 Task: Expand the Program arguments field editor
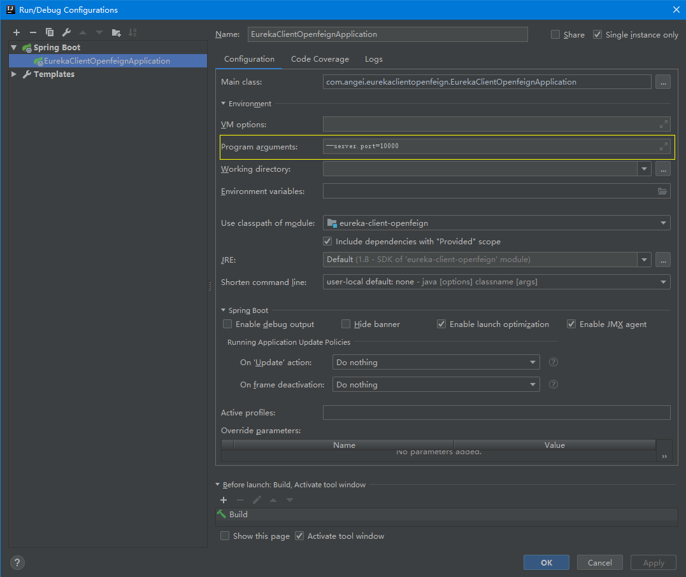pyautogui.click(x=664, y=146)
